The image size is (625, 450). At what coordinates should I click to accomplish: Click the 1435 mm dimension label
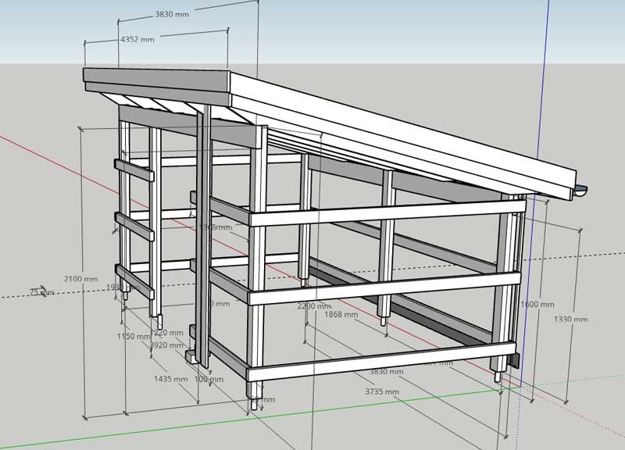click(170, 379)
